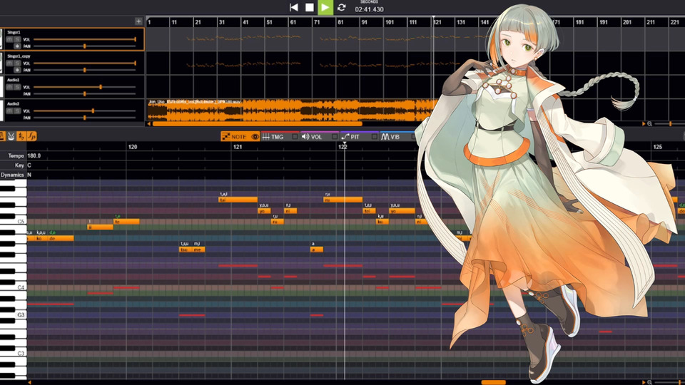Check the PIT tab checkbox
685x385 pixels.
[x=375, y=137]
